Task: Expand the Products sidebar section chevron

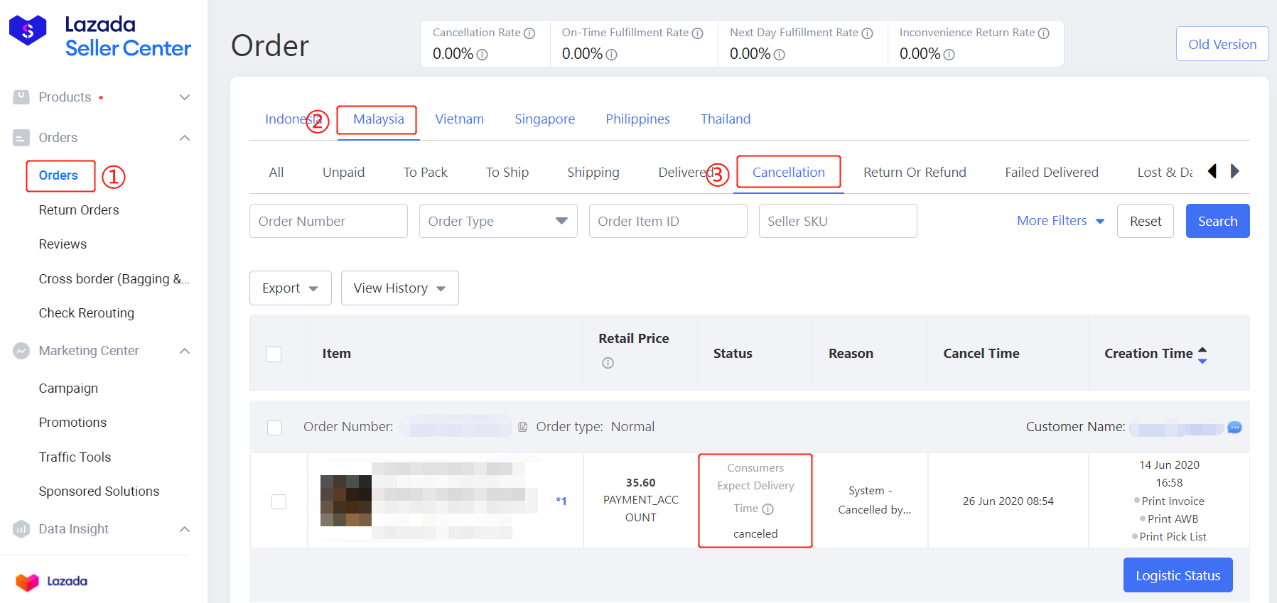Action: click(185, 97)
